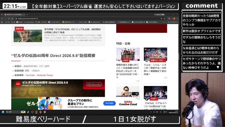Image resolution: width=225 pixels, height=127 pixels.
Task: Click the Nintendo logo in the video embed
Action: point(94,84)
